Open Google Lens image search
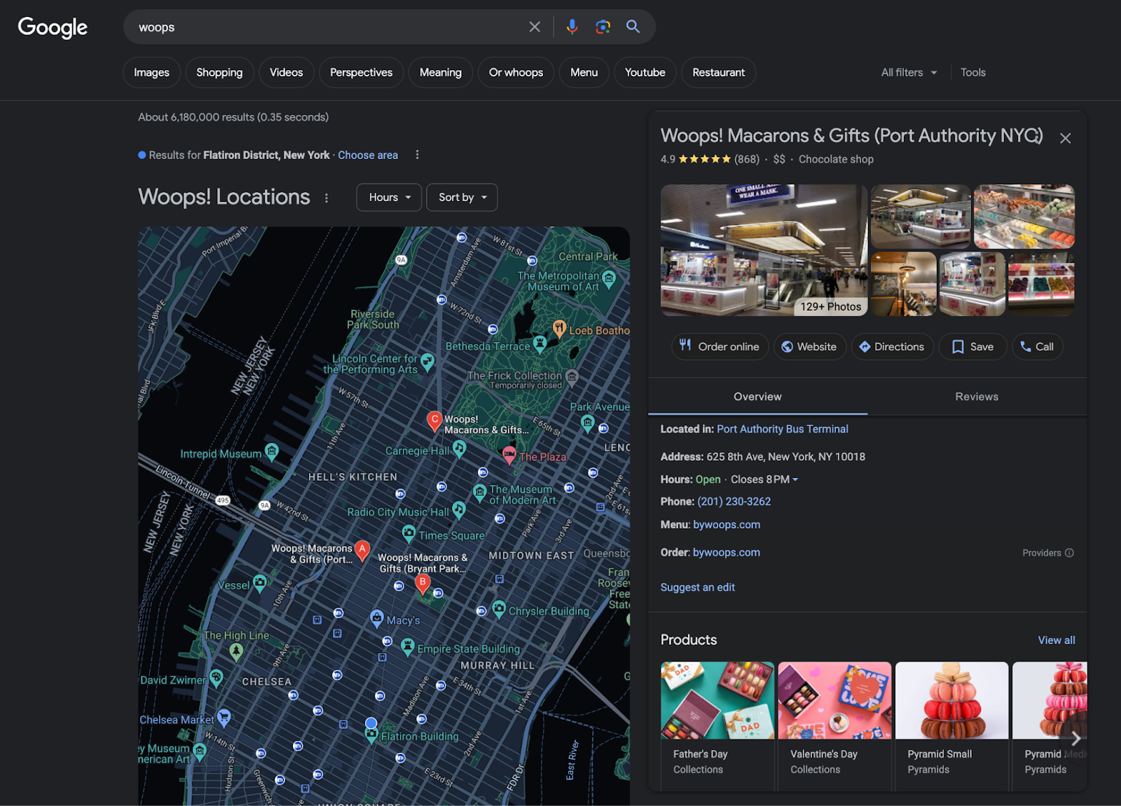The width and height of the screenshot is (1121, 806). point(603,27)
